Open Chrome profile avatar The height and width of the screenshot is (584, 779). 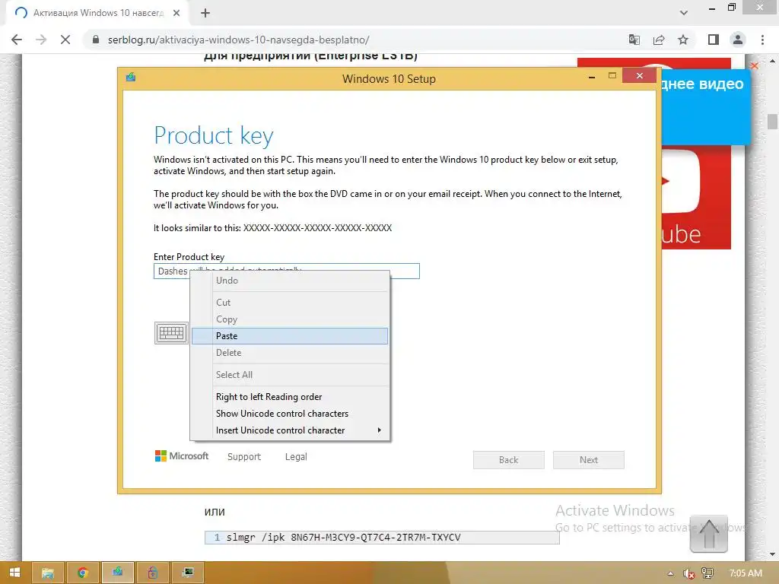click(738, 40)
